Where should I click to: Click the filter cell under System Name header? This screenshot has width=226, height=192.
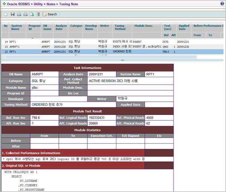tap(17, 35)
